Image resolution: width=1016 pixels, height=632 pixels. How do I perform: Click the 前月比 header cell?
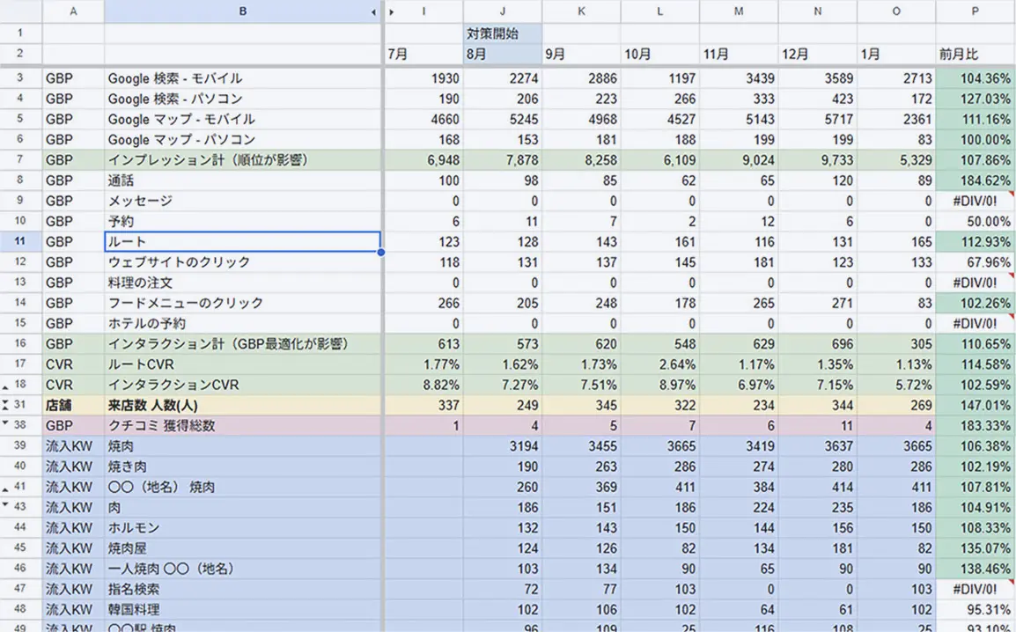[x=976, y=55]
